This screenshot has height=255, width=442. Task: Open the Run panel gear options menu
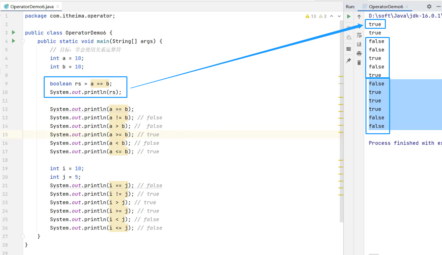click(429, 7)
